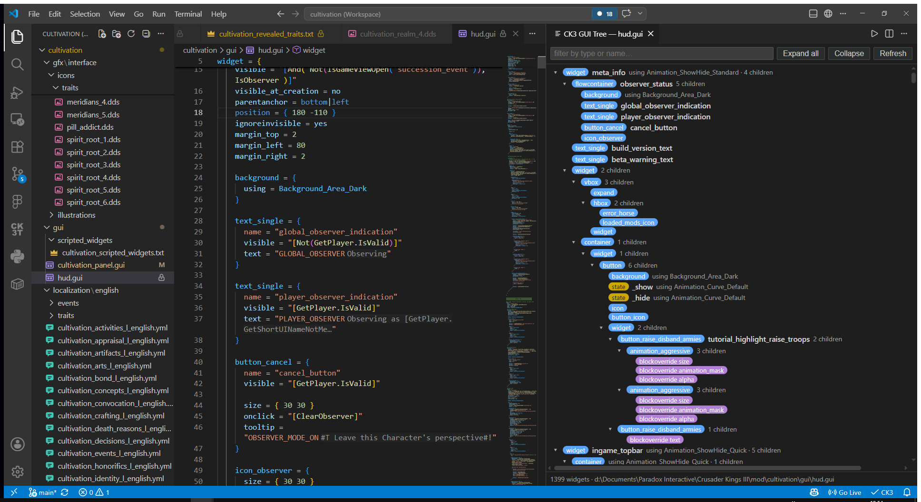
Task: Toggle the panel layout icon
Action: [813, 14]
